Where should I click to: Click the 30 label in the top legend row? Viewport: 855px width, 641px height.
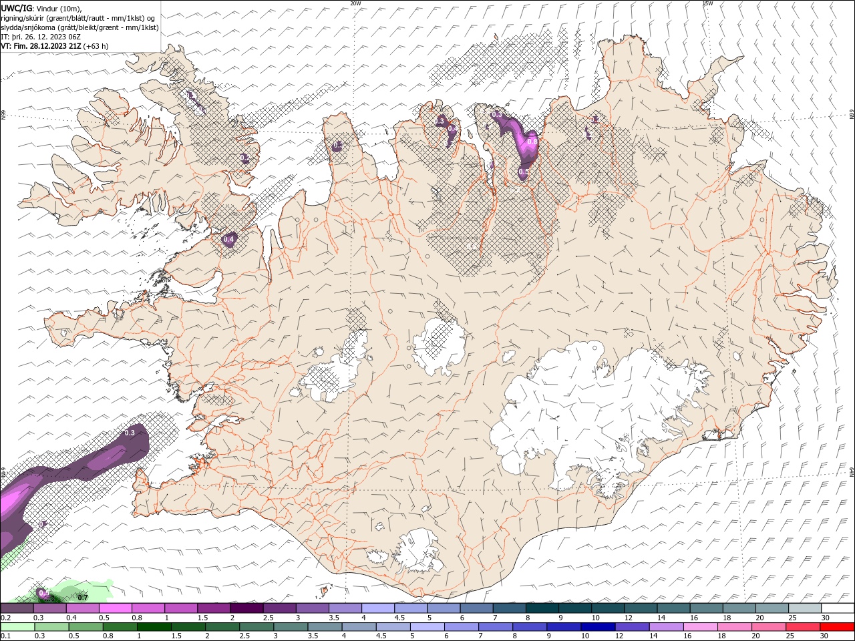[x=826, y=618]
